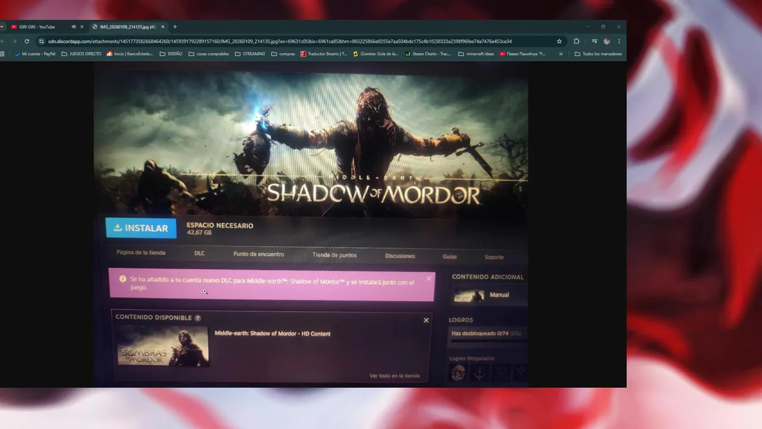Select the second locked achievement icon

click(479, 373)
